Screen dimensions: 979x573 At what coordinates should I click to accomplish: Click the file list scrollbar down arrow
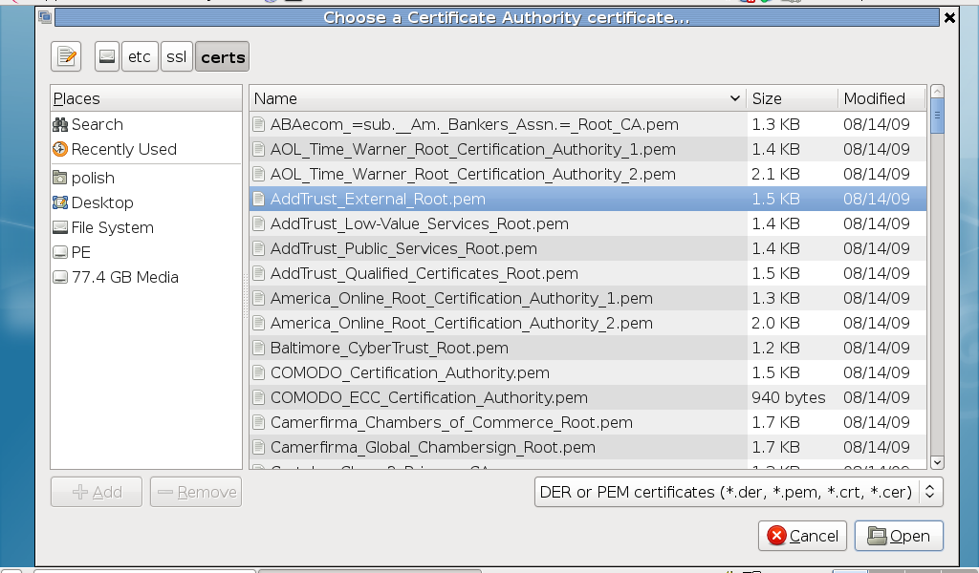pos(937,462)
